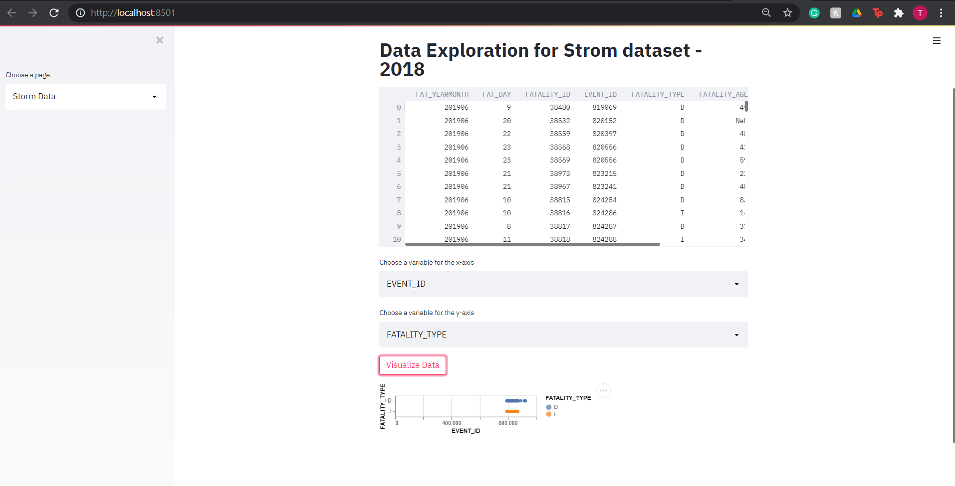Open the Vega chart options ellipsis icon
This screenshot has height=486, width=955.
[604, 391]
